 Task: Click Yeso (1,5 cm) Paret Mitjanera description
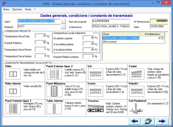coord(74,90)
